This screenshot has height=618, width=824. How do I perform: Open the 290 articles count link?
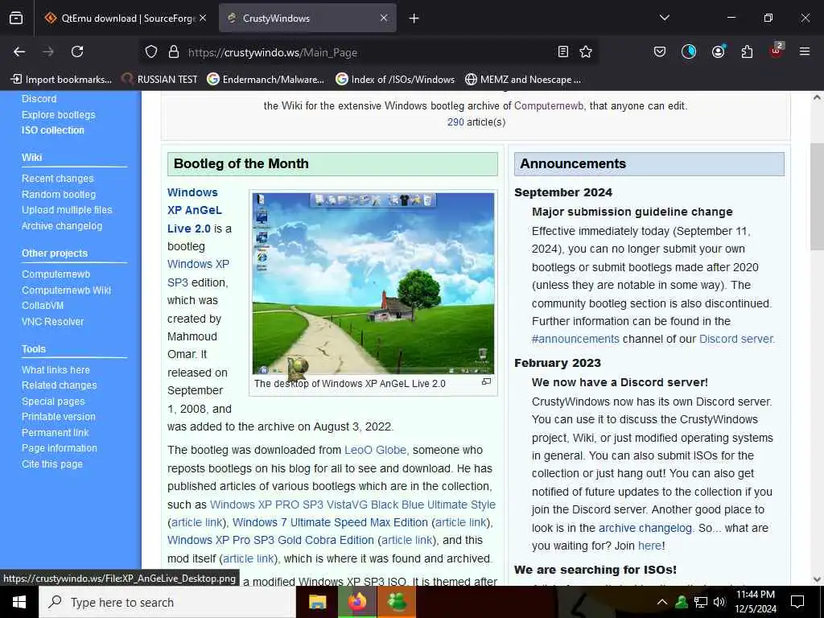[455, 122]
